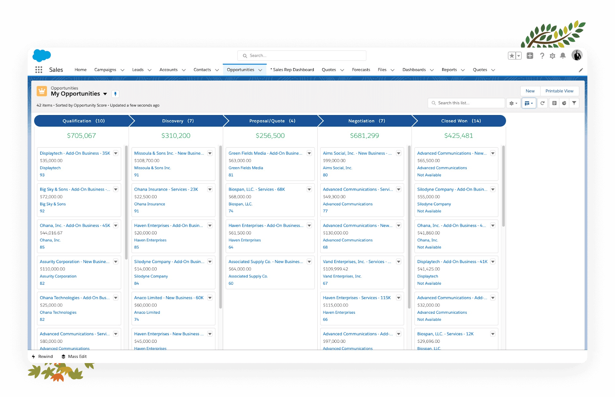Click the help question mark icon
Screen dimensions: 615x397
pyautogui.click(x=542, y=56)
